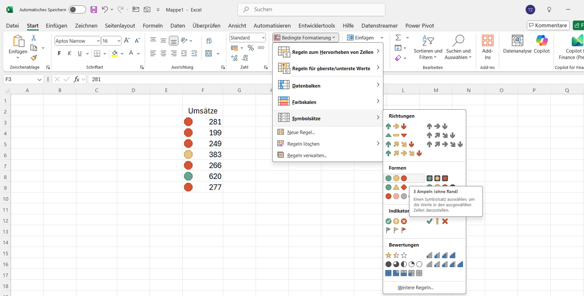Click the save icon in title bar
Screen dimensions: 584x296
coord(93,10)
